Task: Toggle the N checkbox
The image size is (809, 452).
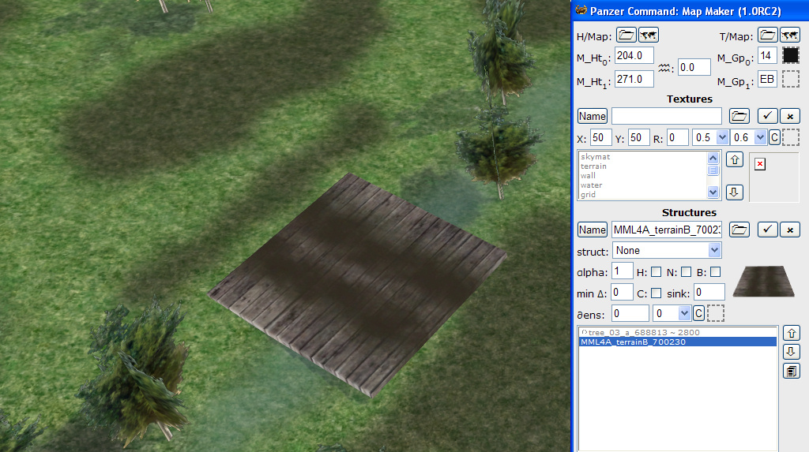Action: coord(687,272)
